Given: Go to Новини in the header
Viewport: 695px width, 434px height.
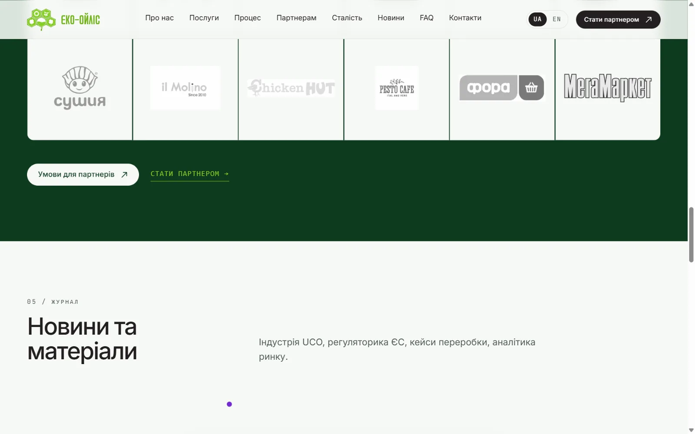Looking at the screenshot, I should point(391,18).
